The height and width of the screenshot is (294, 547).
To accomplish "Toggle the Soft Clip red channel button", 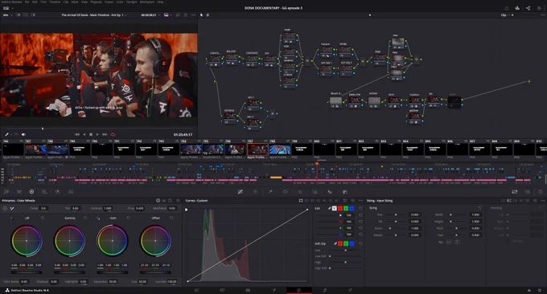I will point(340,243).
